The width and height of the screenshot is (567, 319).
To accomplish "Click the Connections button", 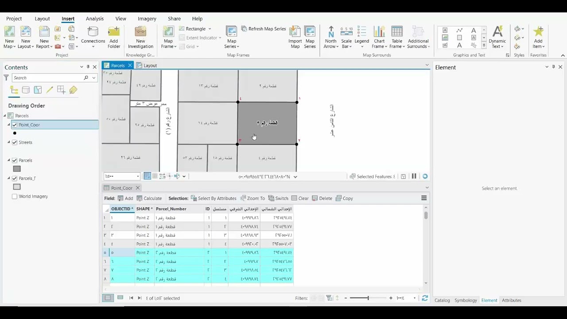I will (93, 37).
